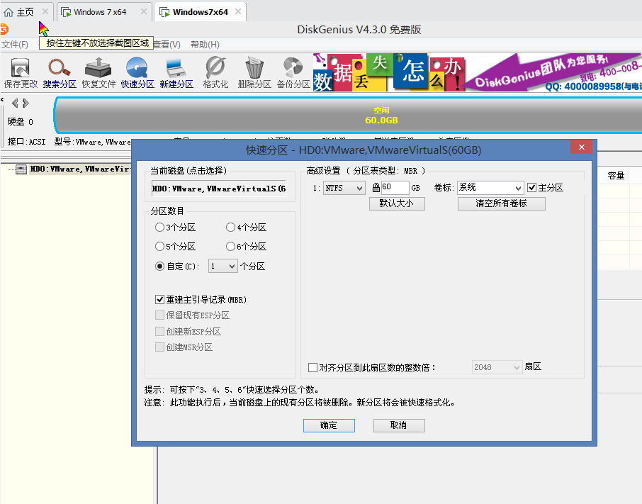The height and width of the screenshot is (504, 642).
Task: Click the lock icon beside partition size
Action: (x=376, y=188)
